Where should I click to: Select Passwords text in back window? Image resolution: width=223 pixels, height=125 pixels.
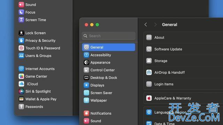point(34,107)
